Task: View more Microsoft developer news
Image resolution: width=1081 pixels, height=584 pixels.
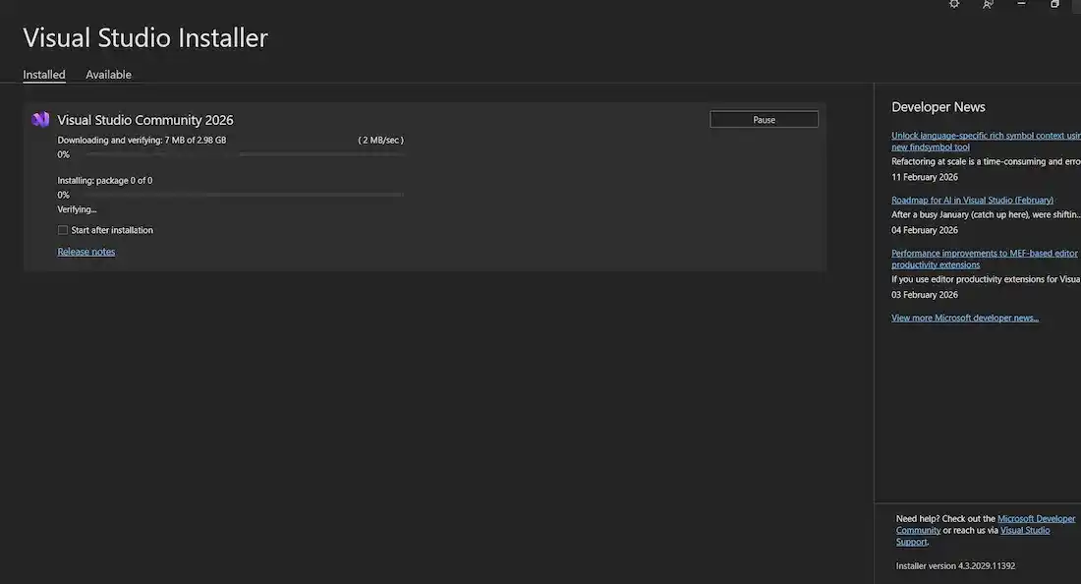Action: click(964, 318)
